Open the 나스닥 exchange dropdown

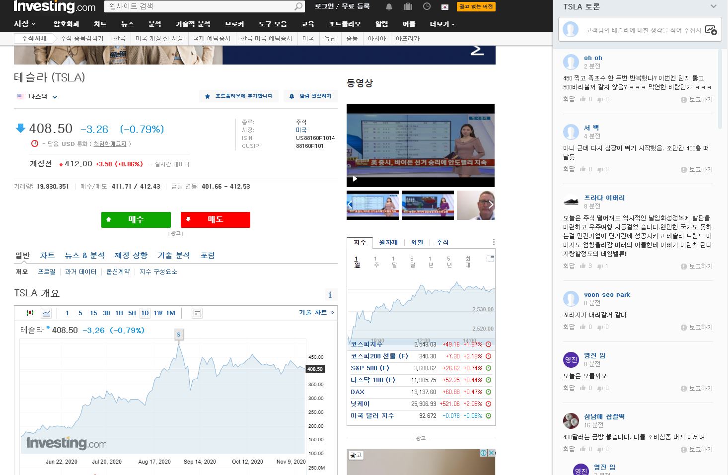37,96
